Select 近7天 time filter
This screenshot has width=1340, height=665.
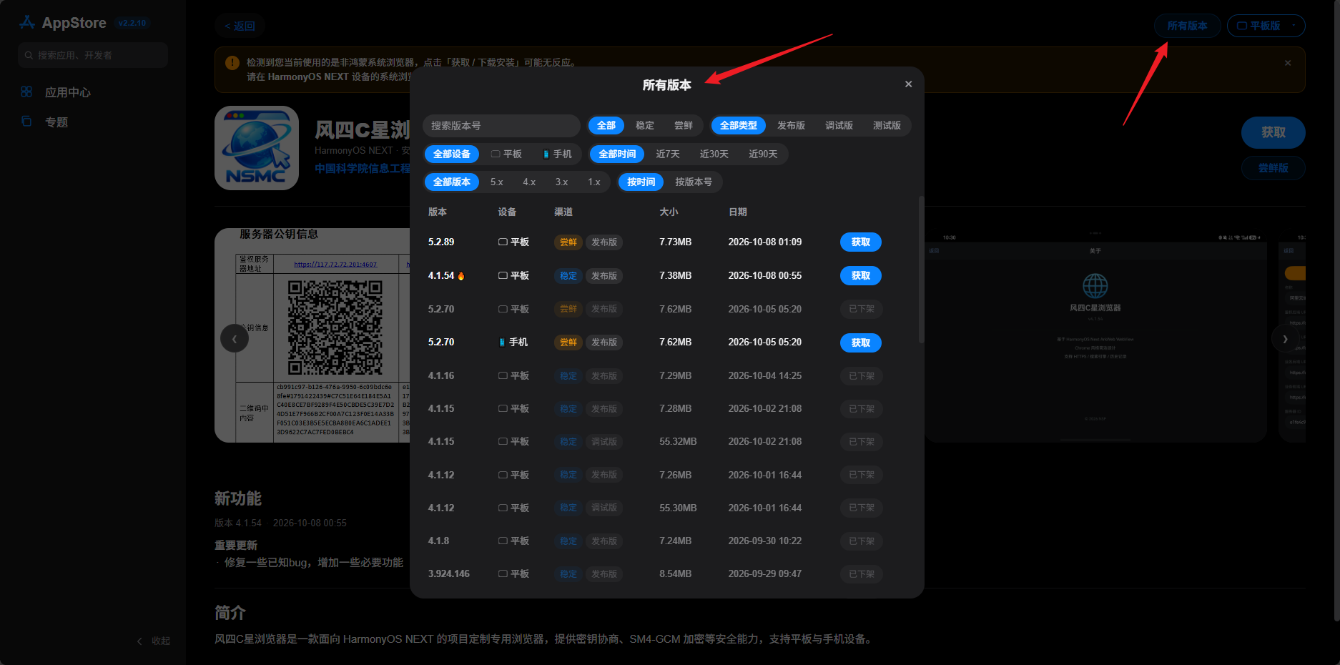668,154
